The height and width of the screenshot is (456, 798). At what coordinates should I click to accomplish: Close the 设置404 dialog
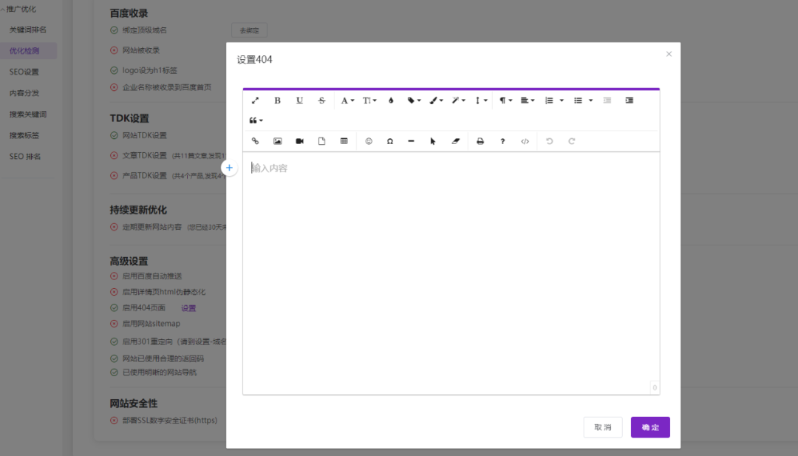tap(669, 54)
